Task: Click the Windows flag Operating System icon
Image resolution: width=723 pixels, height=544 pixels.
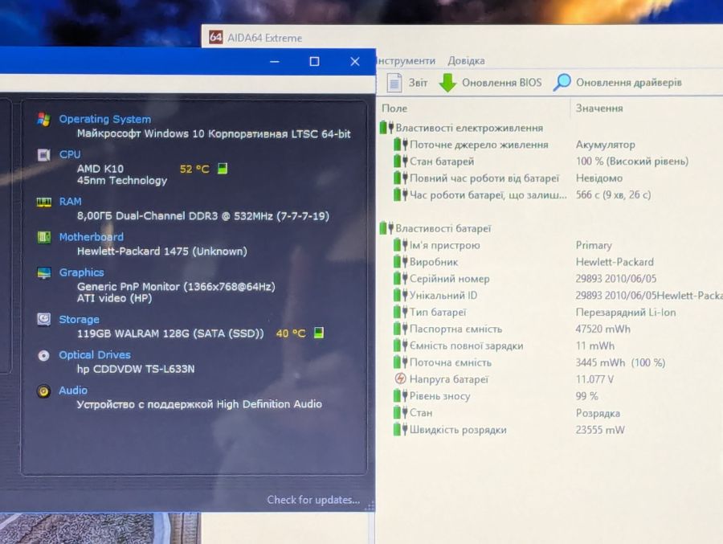Action: tap(44, 119)
